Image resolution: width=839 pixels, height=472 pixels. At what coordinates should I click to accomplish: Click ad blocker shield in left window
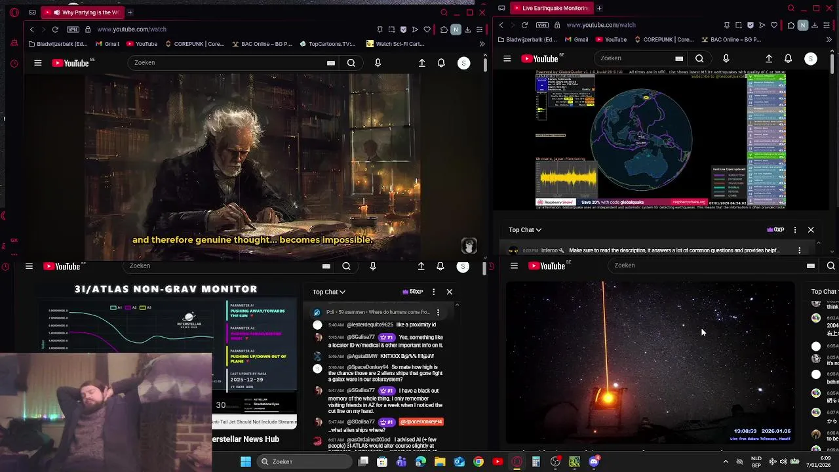point(403,29)
